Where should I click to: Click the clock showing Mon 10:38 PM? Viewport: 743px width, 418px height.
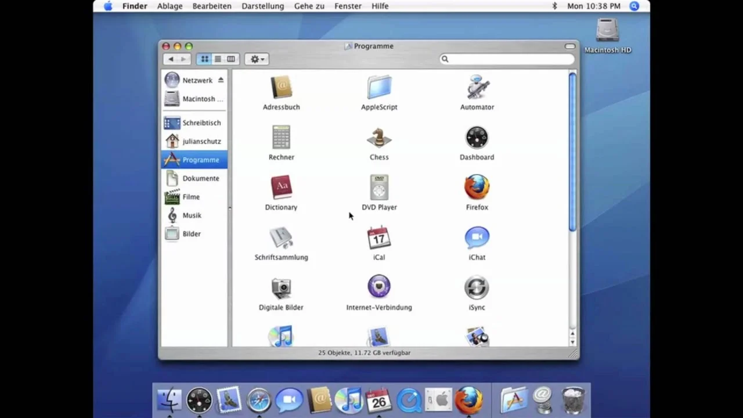(594, 6)
